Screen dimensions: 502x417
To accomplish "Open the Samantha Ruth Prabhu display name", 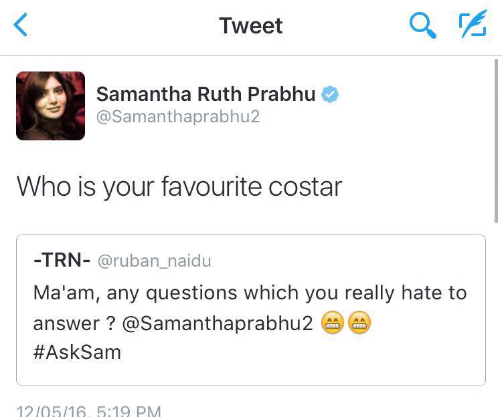I will point(205,94).
